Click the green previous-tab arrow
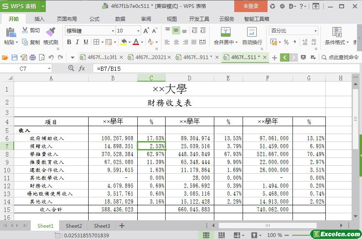 (285, 57)
